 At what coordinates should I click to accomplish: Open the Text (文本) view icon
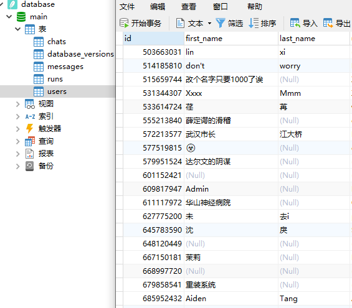180,23
